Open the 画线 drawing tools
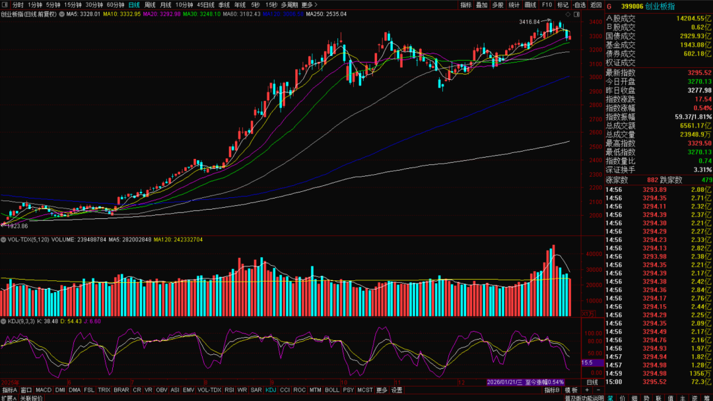Image resolution: width=713 pixels, height=401 pixels. [x=530, y=5]
